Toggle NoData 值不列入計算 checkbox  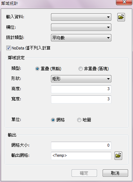click(8, 48)
